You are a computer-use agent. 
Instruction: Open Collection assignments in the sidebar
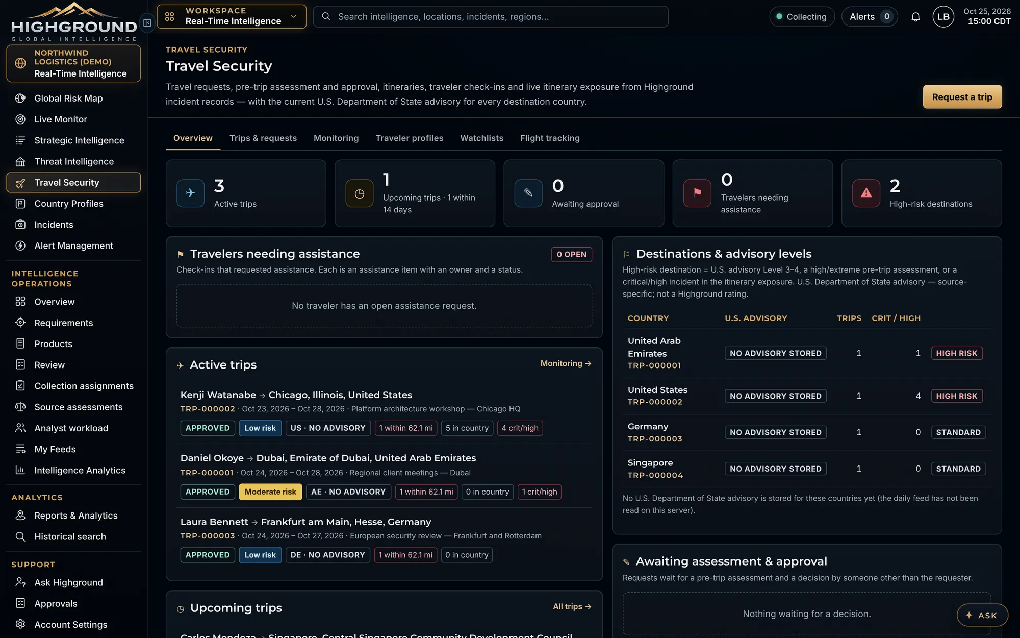tap(73, 386)
